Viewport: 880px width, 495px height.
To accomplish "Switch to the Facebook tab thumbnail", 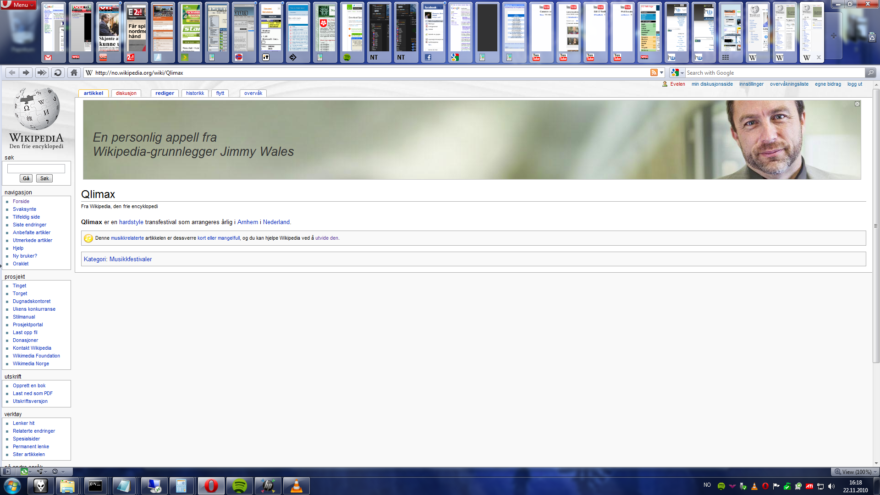I will 433,32.
